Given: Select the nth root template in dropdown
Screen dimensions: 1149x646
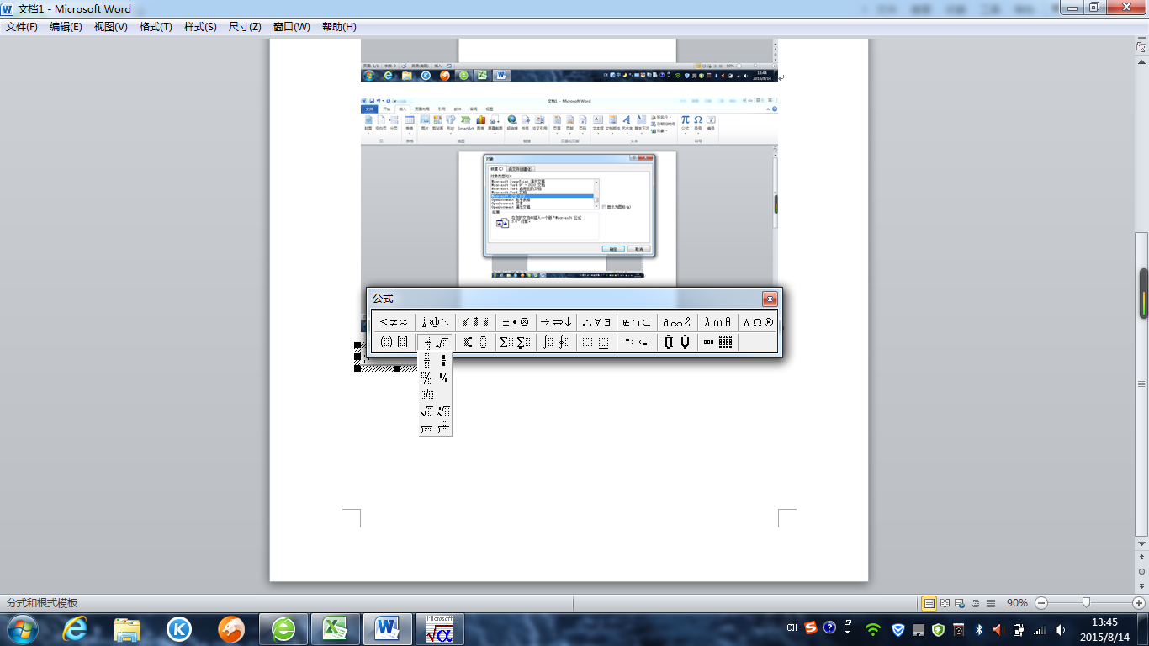Looking at the screenshot, I should tap(443, 411).
